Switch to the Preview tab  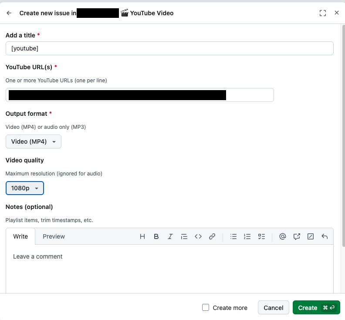pos(54,236)
